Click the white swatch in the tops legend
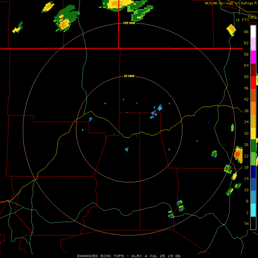 (253, 32)
